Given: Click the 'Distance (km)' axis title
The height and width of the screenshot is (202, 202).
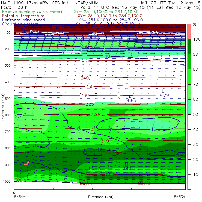Looking at the screenshot, I should pos(101,197).
